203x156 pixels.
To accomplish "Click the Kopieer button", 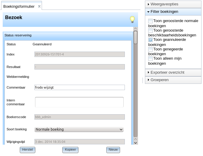I will 70,150.
